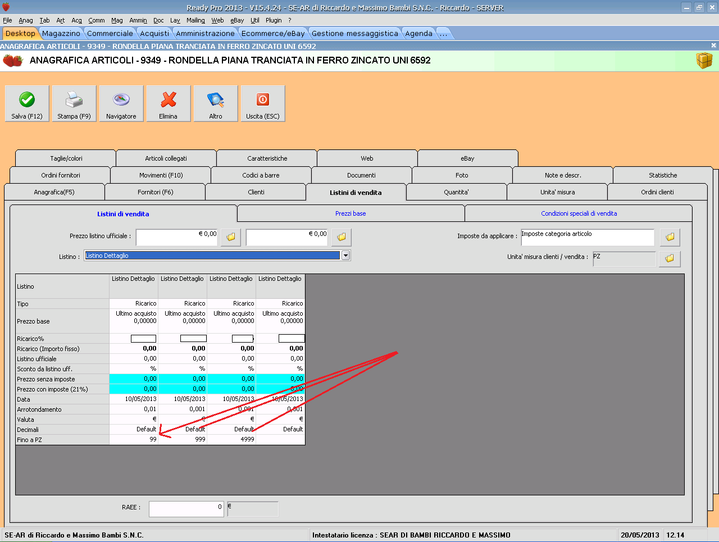The image size is (719, 542).
Task: Expand the Listino dropdown arrow
Action: coord(346,256)
